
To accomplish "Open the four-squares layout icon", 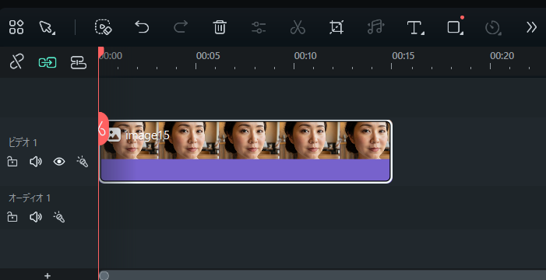I will pyautogui.click(x=16, y=27).
